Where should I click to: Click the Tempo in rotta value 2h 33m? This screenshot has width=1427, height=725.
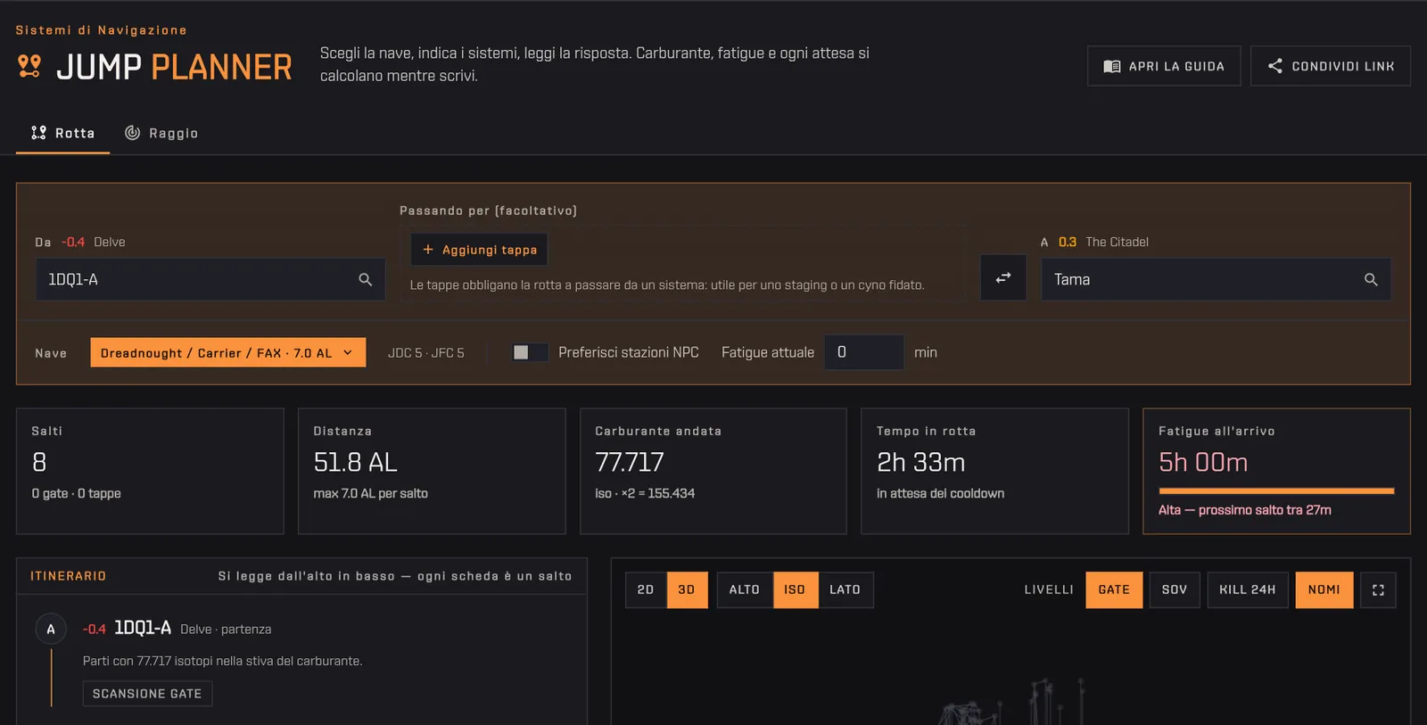click(921, 462)
